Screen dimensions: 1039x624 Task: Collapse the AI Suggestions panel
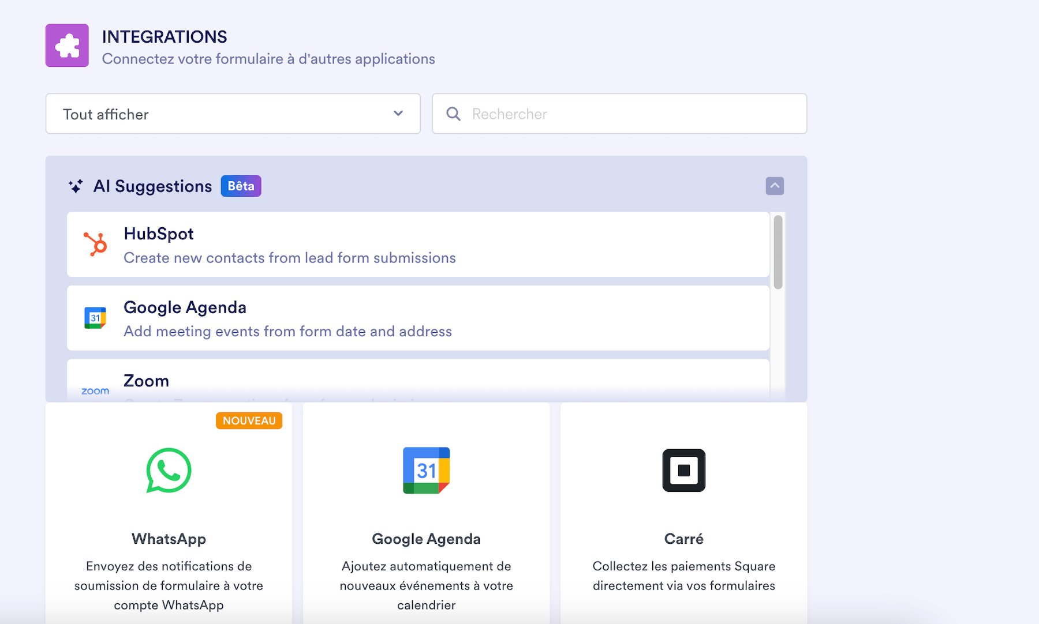tap(775, 186)
